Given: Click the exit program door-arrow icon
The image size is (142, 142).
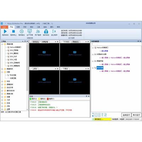Looking at the screenshot, I should point(54,31).
